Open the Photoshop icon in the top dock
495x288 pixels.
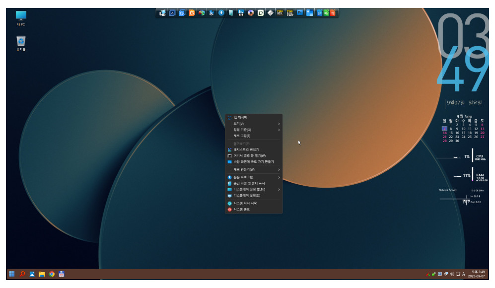click(x=300, y=13)
